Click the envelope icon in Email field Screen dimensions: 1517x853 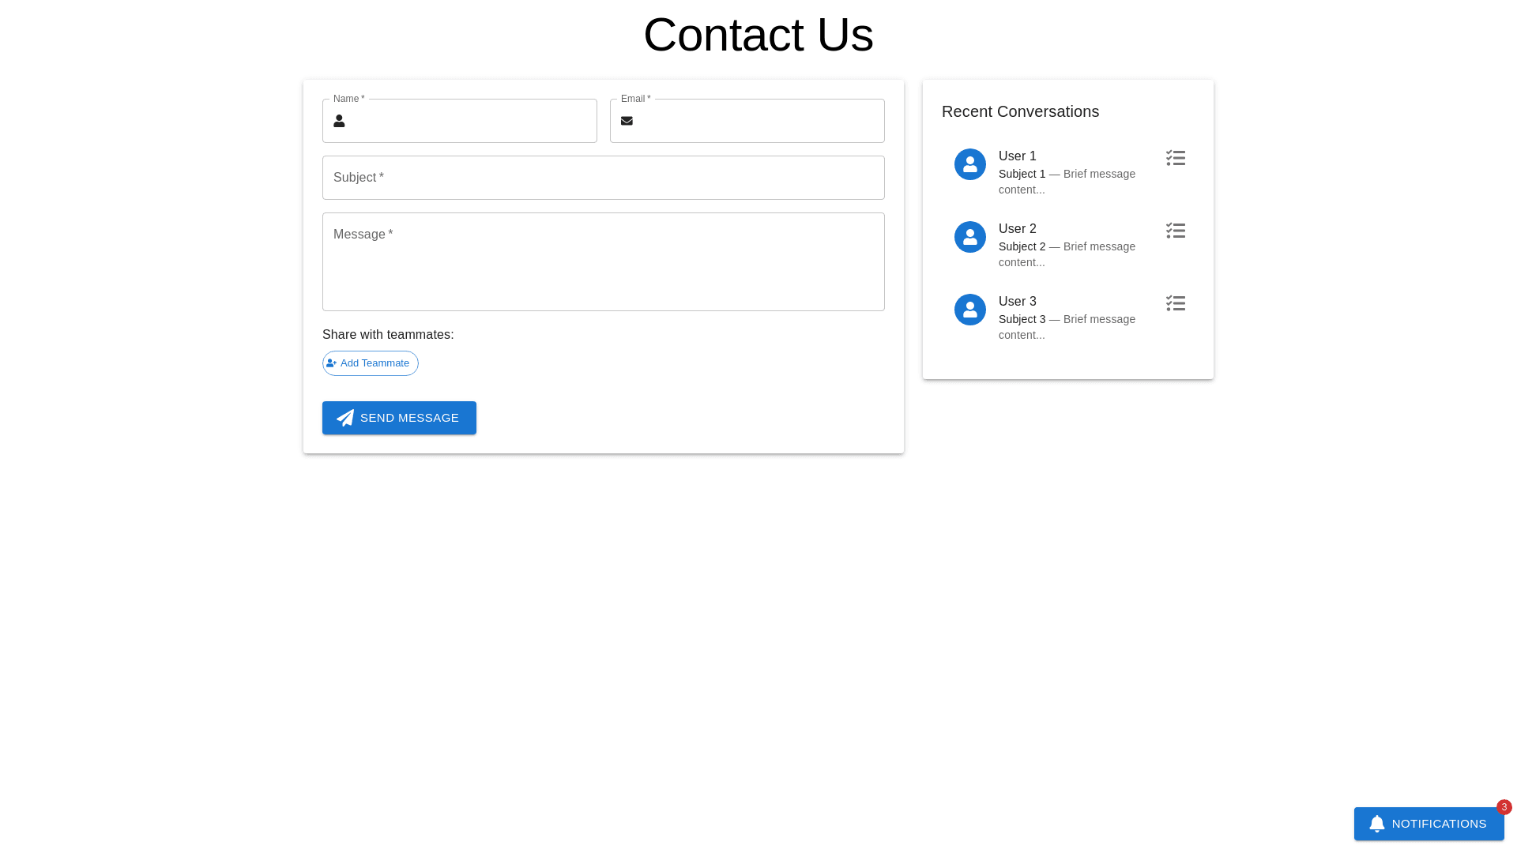(627, 121)
